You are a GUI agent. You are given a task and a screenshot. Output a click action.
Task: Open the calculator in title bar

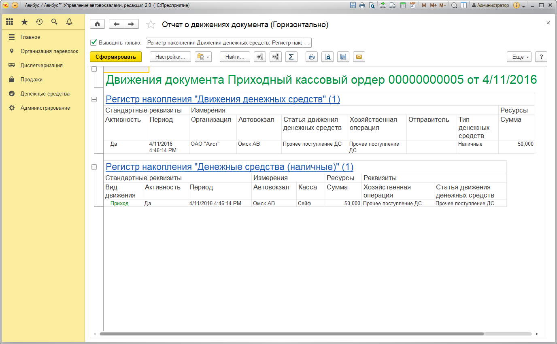(x=403, y=5)
